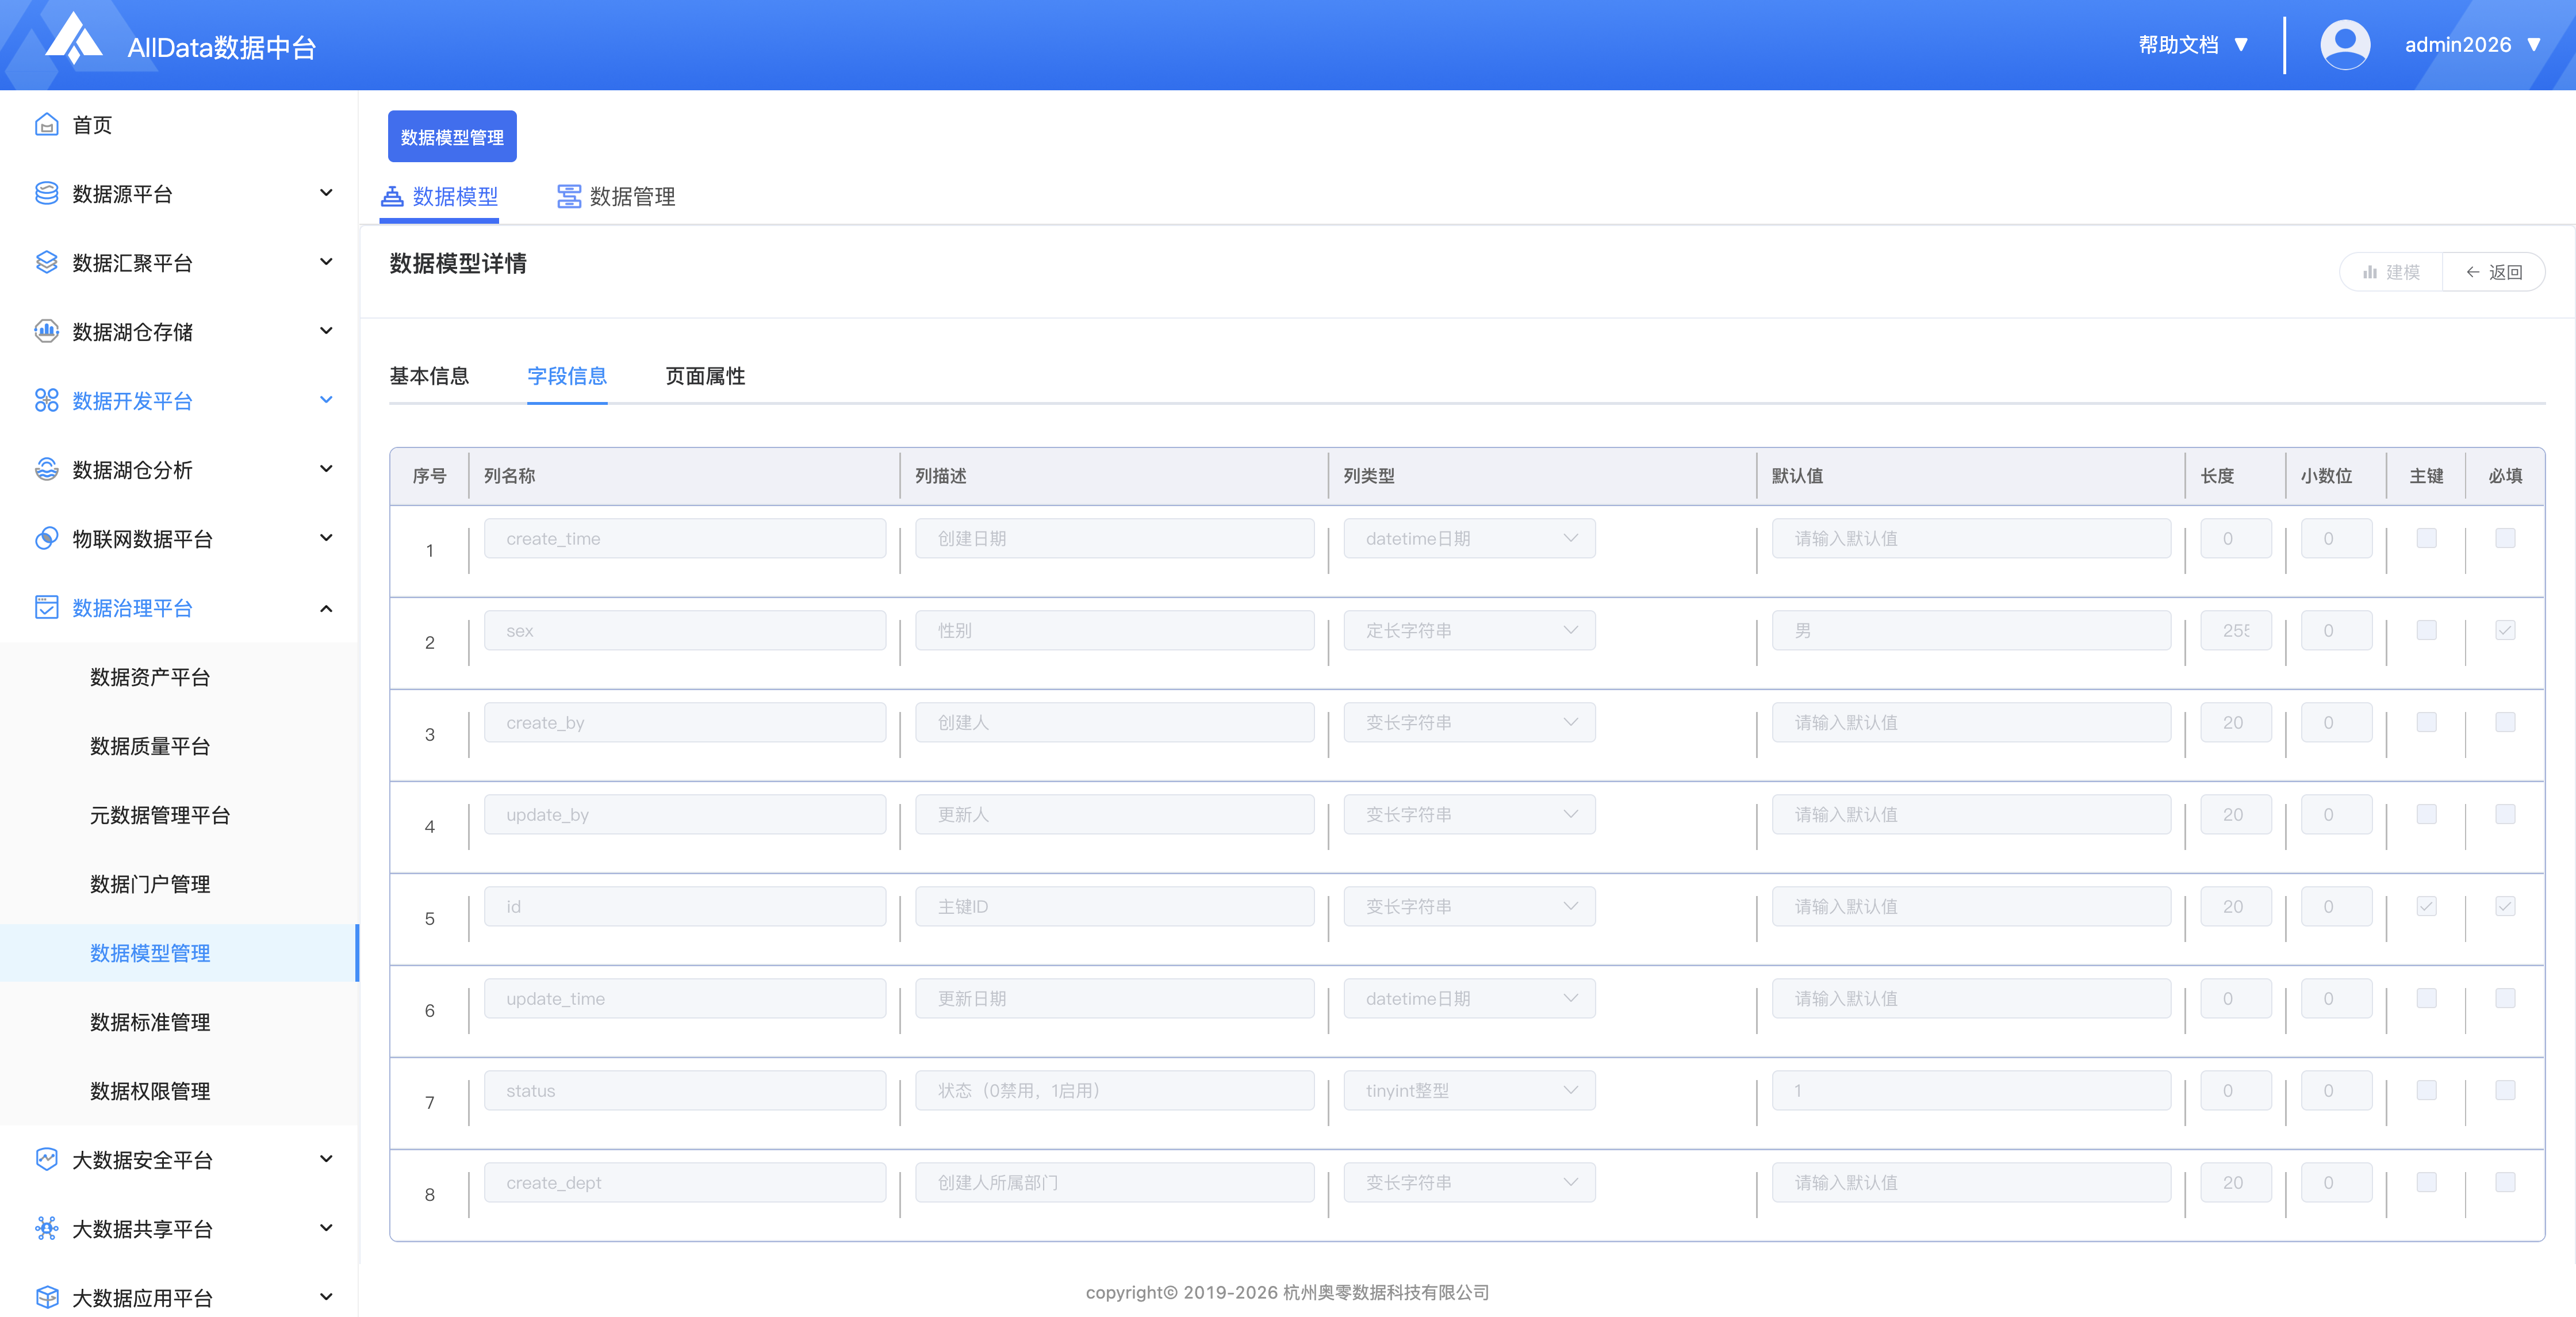Click length field for sex row
The height and width of the screenshot is (1317, 2576).
[x=2236, y=630]
